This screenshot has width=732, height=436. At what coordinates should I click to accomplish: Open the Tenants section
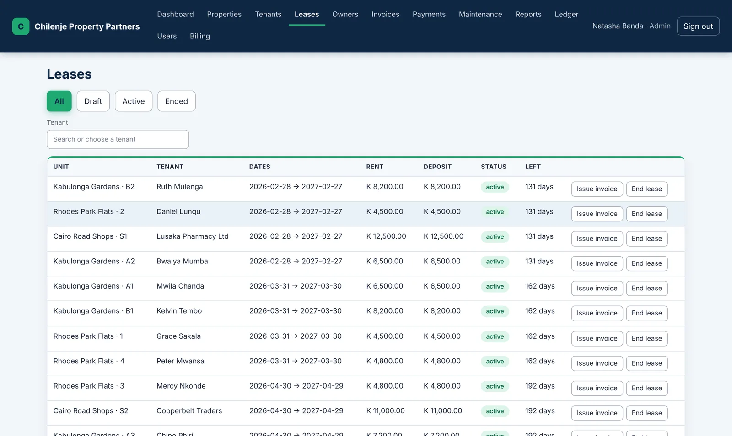point(268,14)
